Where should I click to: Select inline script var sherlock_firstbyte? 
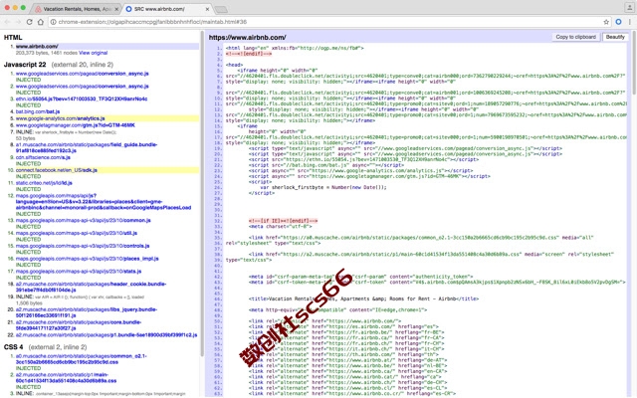click(66, 132)
